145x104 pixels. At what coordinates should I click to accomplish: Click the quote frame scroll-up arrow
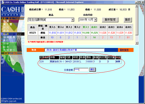[x=137, y=6]
